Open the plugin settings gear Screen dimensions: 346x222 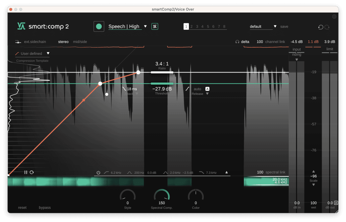334,16
